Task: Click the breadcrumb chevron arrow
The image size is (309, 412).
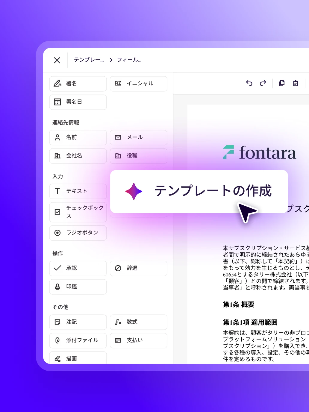Action: click(x=111, y=60)
